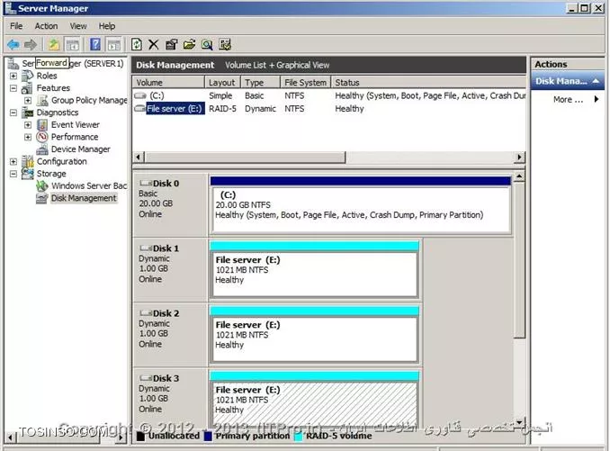Select the File server (E:) volume row

tap(329, 109)
